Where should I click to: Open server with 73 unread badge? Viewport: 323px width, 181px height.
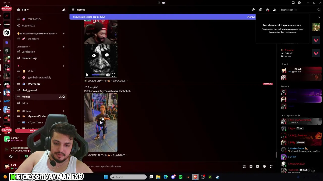(7, 85)
